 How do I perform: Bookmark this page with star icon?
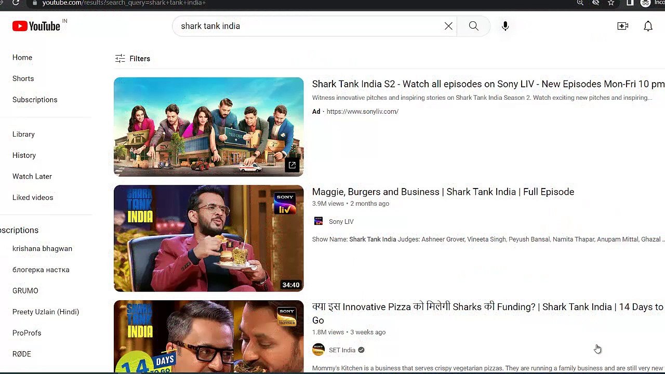tap(611, 3)
